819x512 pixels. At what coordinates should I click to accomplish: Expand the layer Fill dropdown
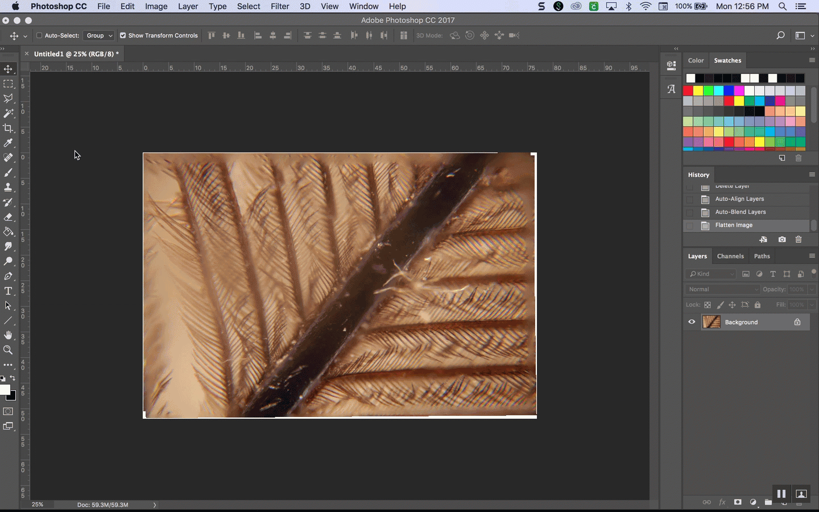point(812,305)
